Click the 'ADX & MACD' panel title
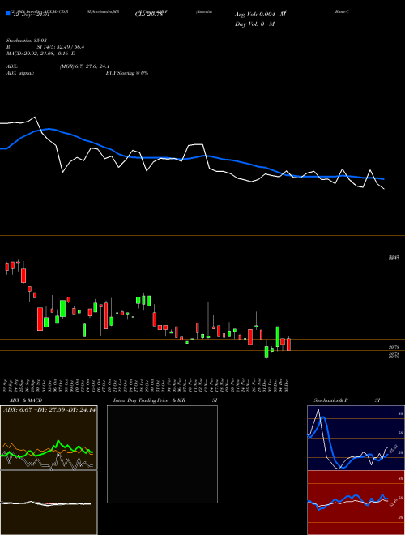This screenshot has height=535, width=405. pos(26,400)
